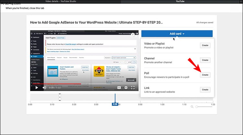Create a Poll card

[205, 75]
